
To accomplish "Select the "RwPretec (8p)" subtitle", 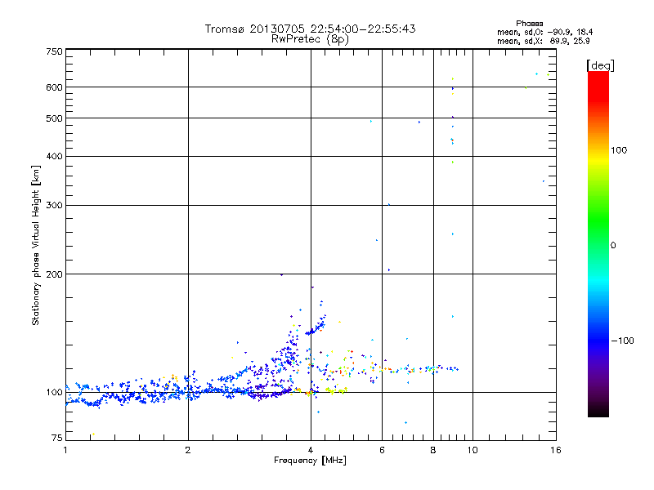I will [x=310, y=39].
